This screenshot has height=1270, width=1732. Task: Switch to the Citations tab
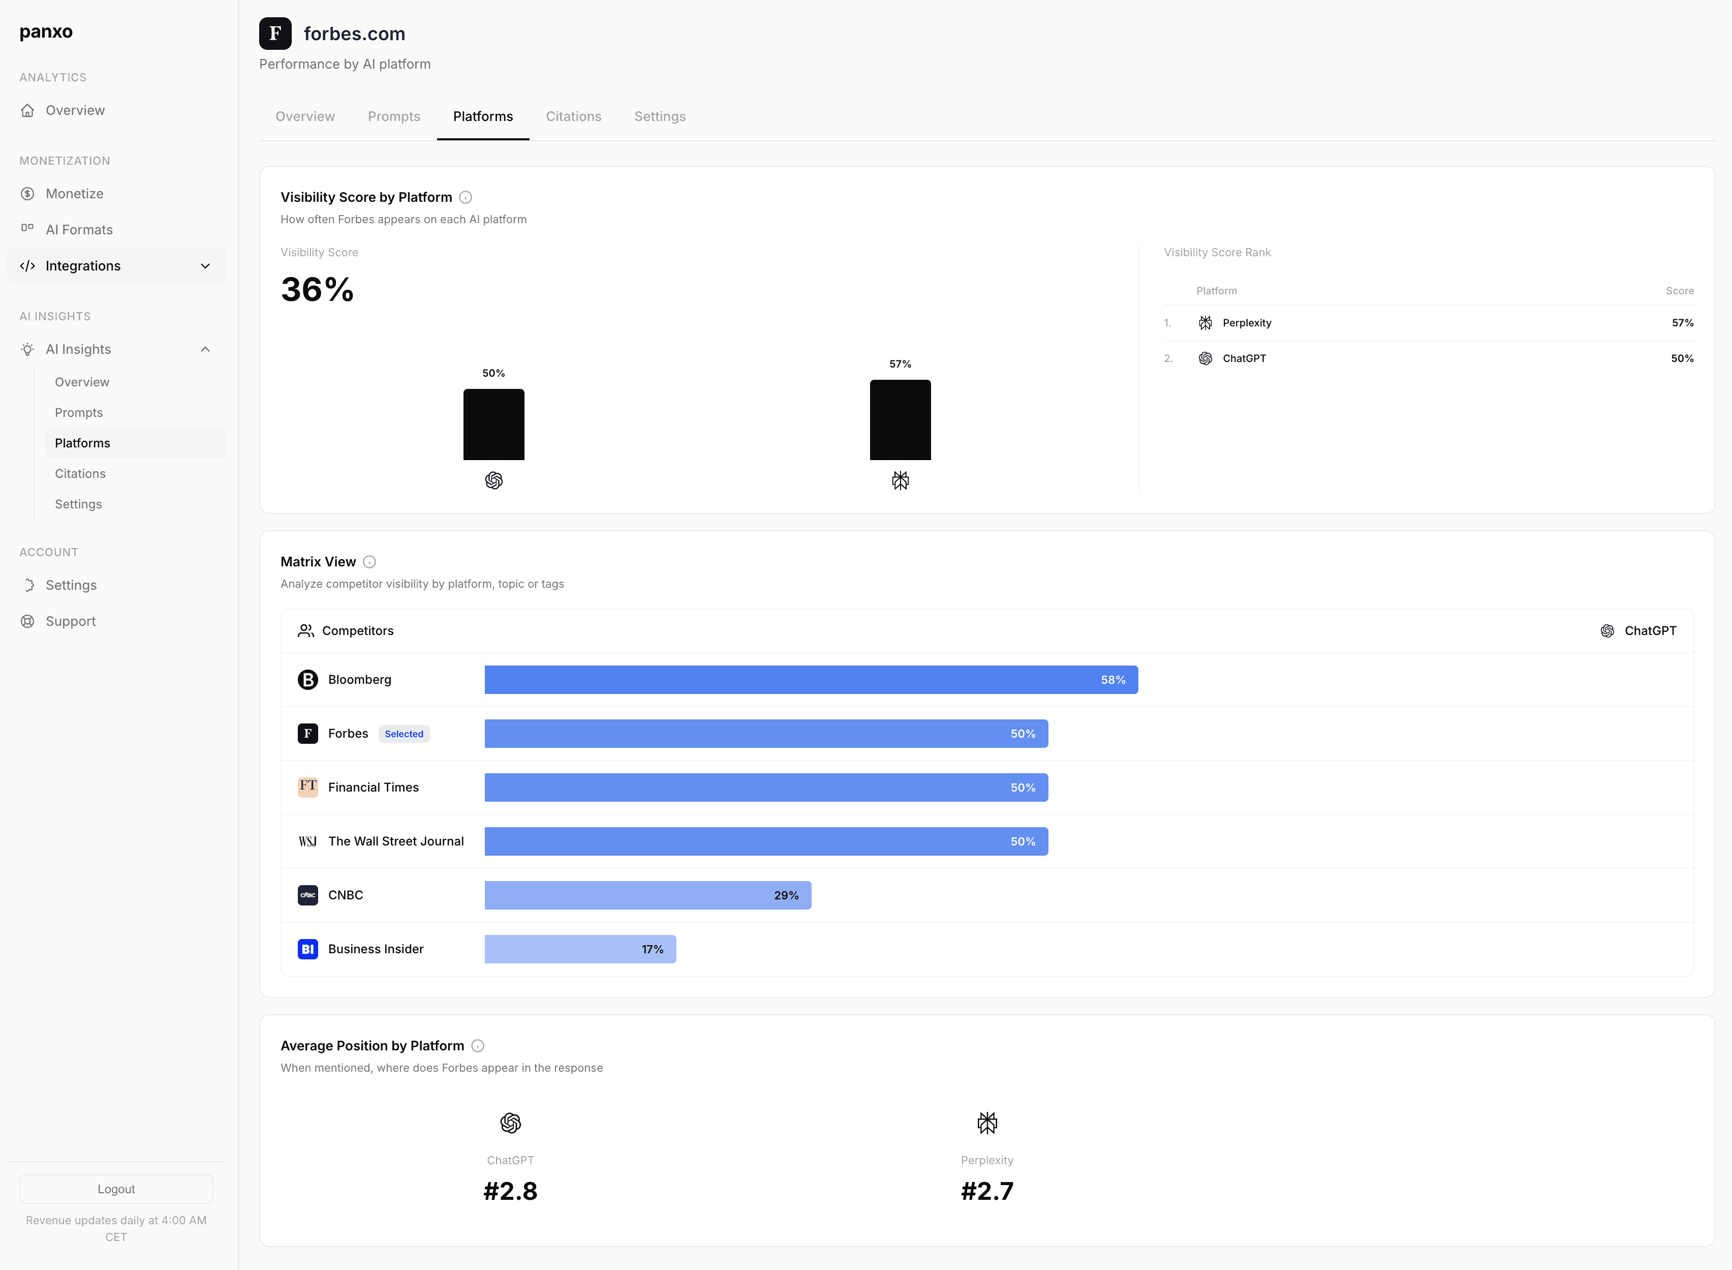(573, 116)
